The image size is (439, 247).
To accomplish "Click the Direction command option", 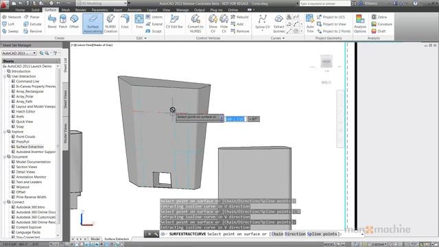I will click(x=295, y=234).
